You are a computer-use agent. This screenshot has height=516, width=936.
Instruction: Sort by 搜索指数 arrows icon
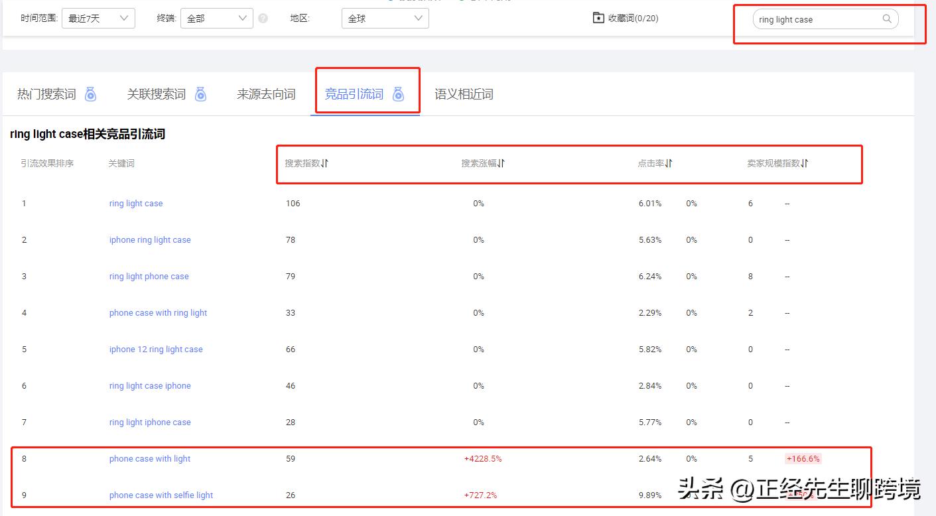coord(325,163)
